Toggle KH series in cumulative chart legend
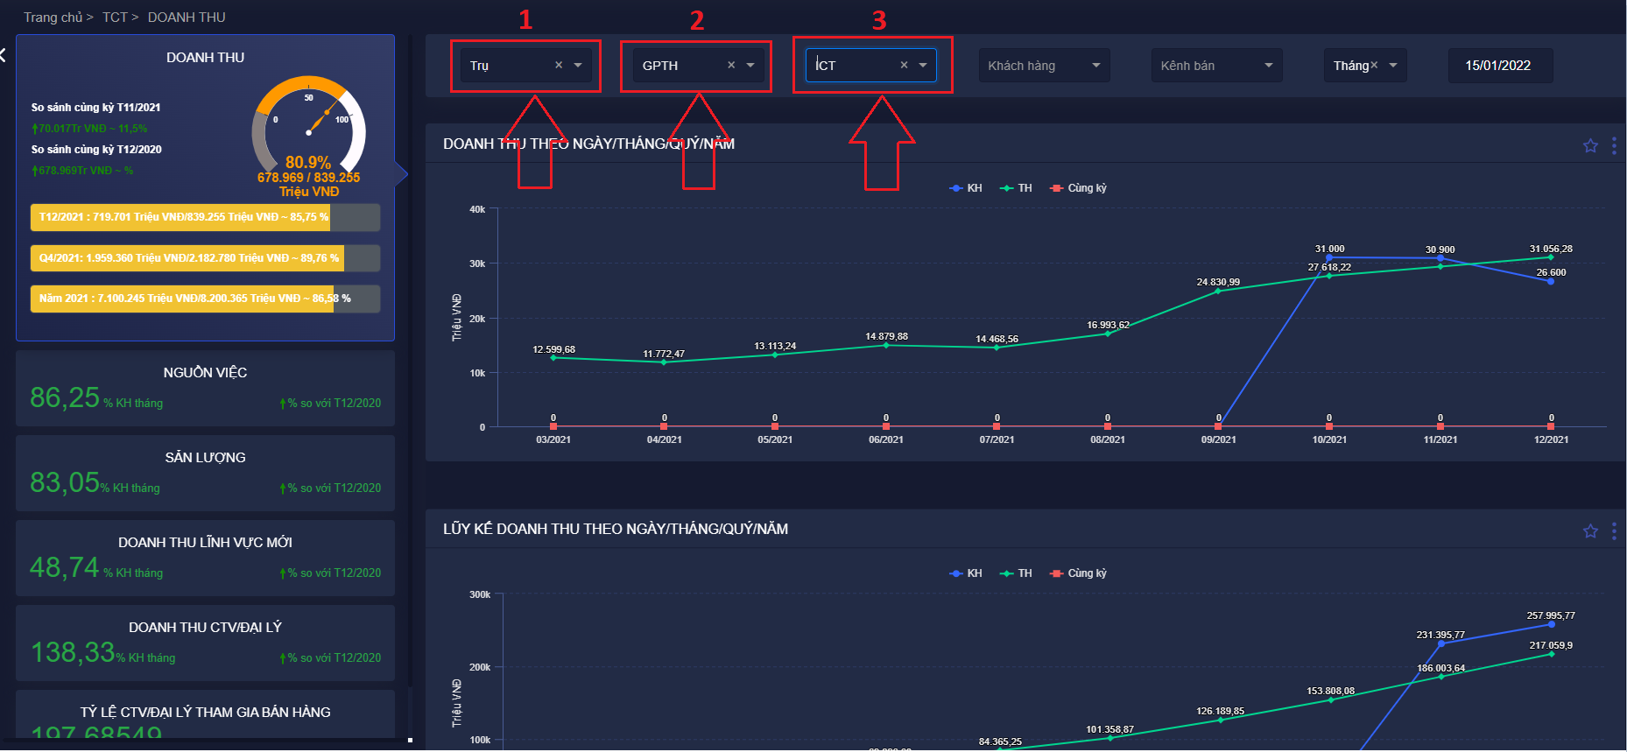Image resolution: width=1627 pixels, height=752 pixels. click(966, 573)
